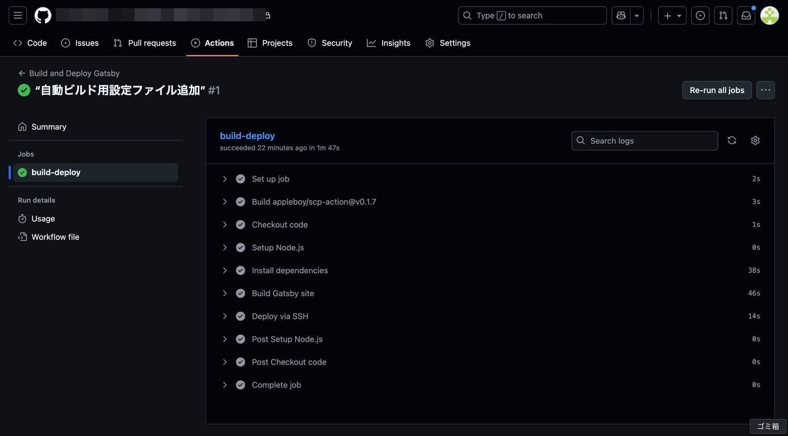
Task: Click the Build Gatsby site 46s duration
Action: [754, 294]
